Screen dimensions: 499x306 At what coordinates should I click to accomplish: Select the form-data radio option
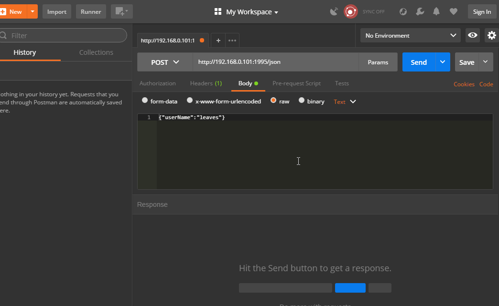pyautogui.click(x=145, y=100)
